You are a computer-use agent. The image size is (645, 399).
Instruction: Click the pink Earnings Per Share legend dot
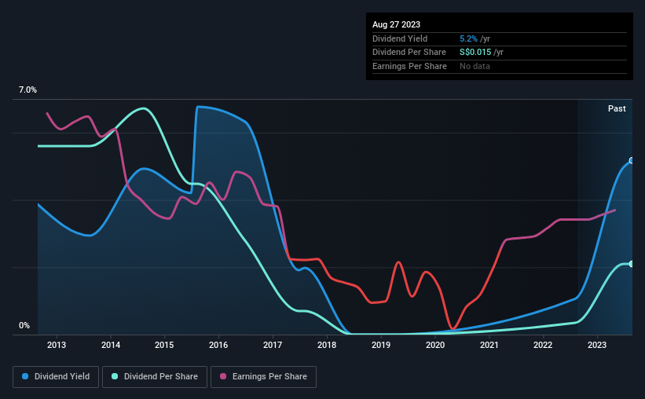pyautogui.click(x=223, y=376)
